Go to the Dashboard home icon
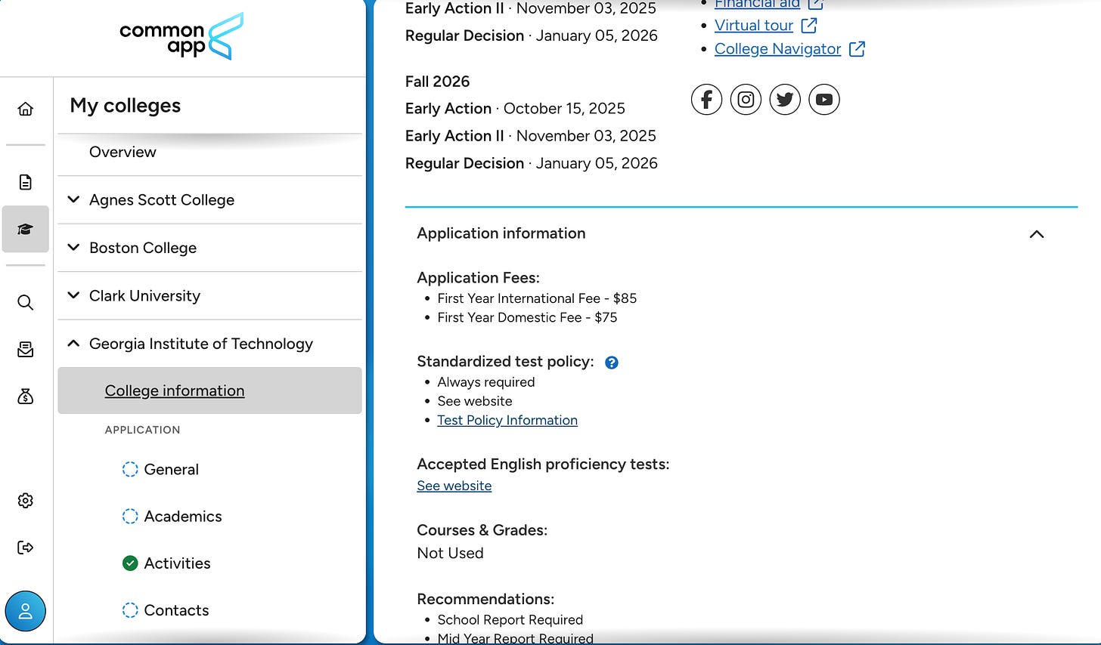 26,109
